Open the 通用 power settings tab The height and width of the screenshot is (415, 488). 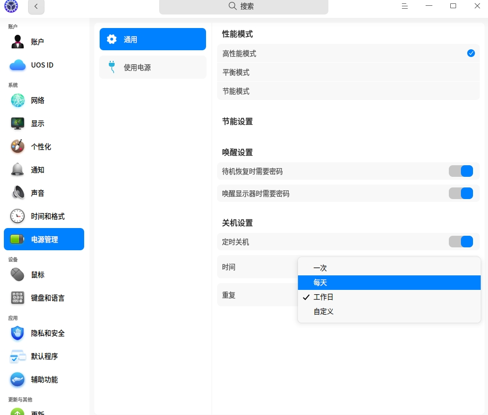point(153,39)
